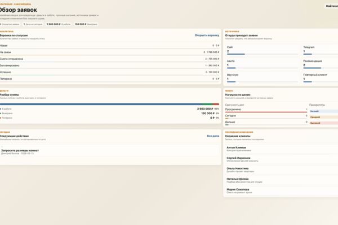Click the 'Следующие действия' heading
This screenshot has height=225, width=338.
(14, 136)
